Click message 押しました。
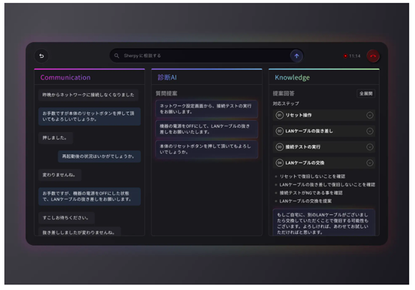The image size is (415, 290). [56, 138]
